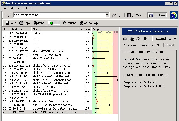Open the Edit menu

12,8
